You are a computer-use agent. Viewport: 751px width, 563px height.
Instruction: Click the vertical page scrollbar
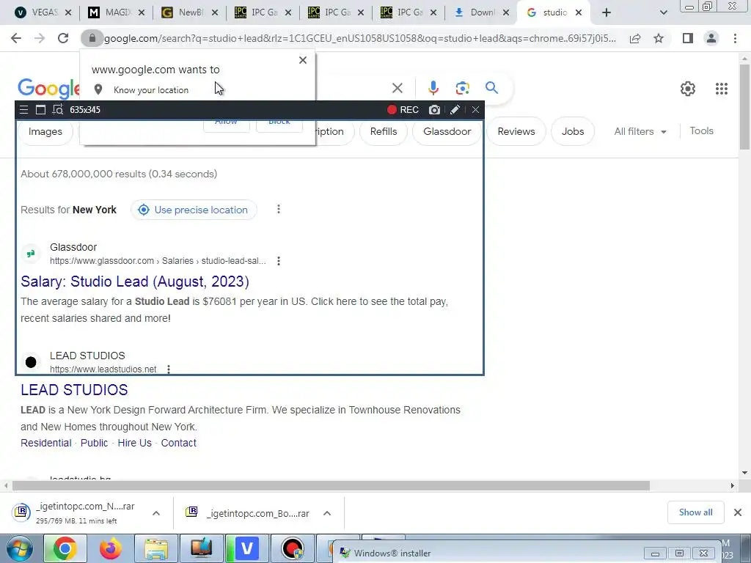[744, 106]
